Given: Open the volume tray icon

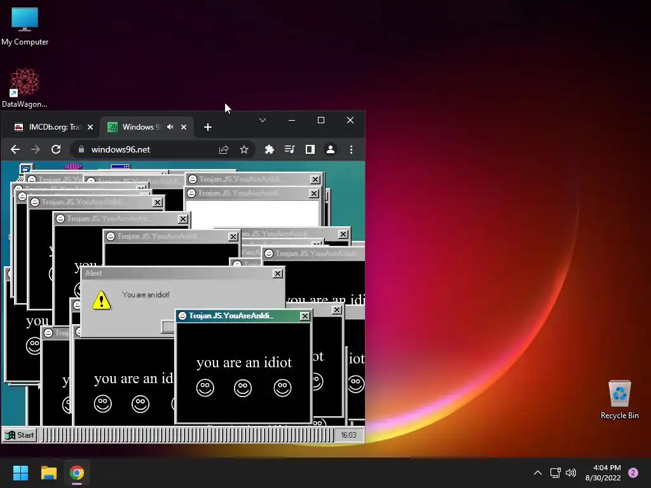Looking at the screenshot, I should click(571, 473).
